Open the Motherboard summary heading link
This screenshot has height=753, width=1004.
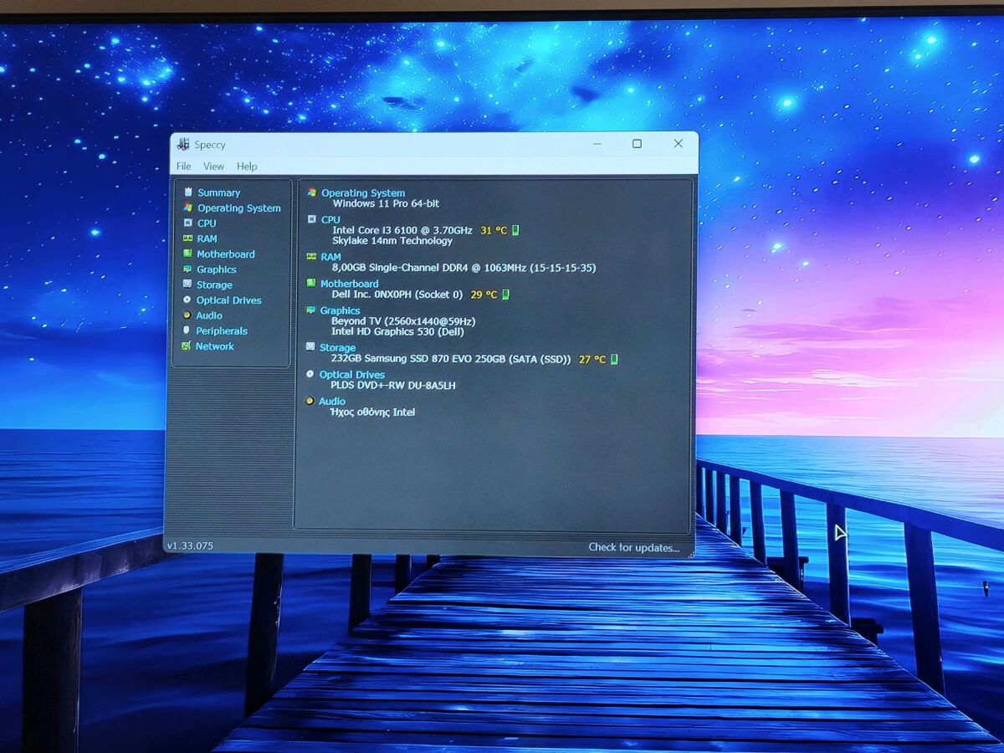[x=350, y=284]
